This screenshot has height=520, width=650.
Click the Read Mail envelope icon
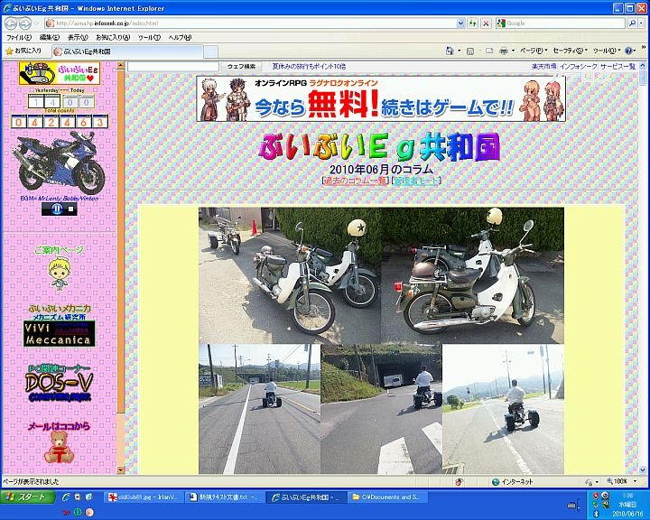point(489,51)
